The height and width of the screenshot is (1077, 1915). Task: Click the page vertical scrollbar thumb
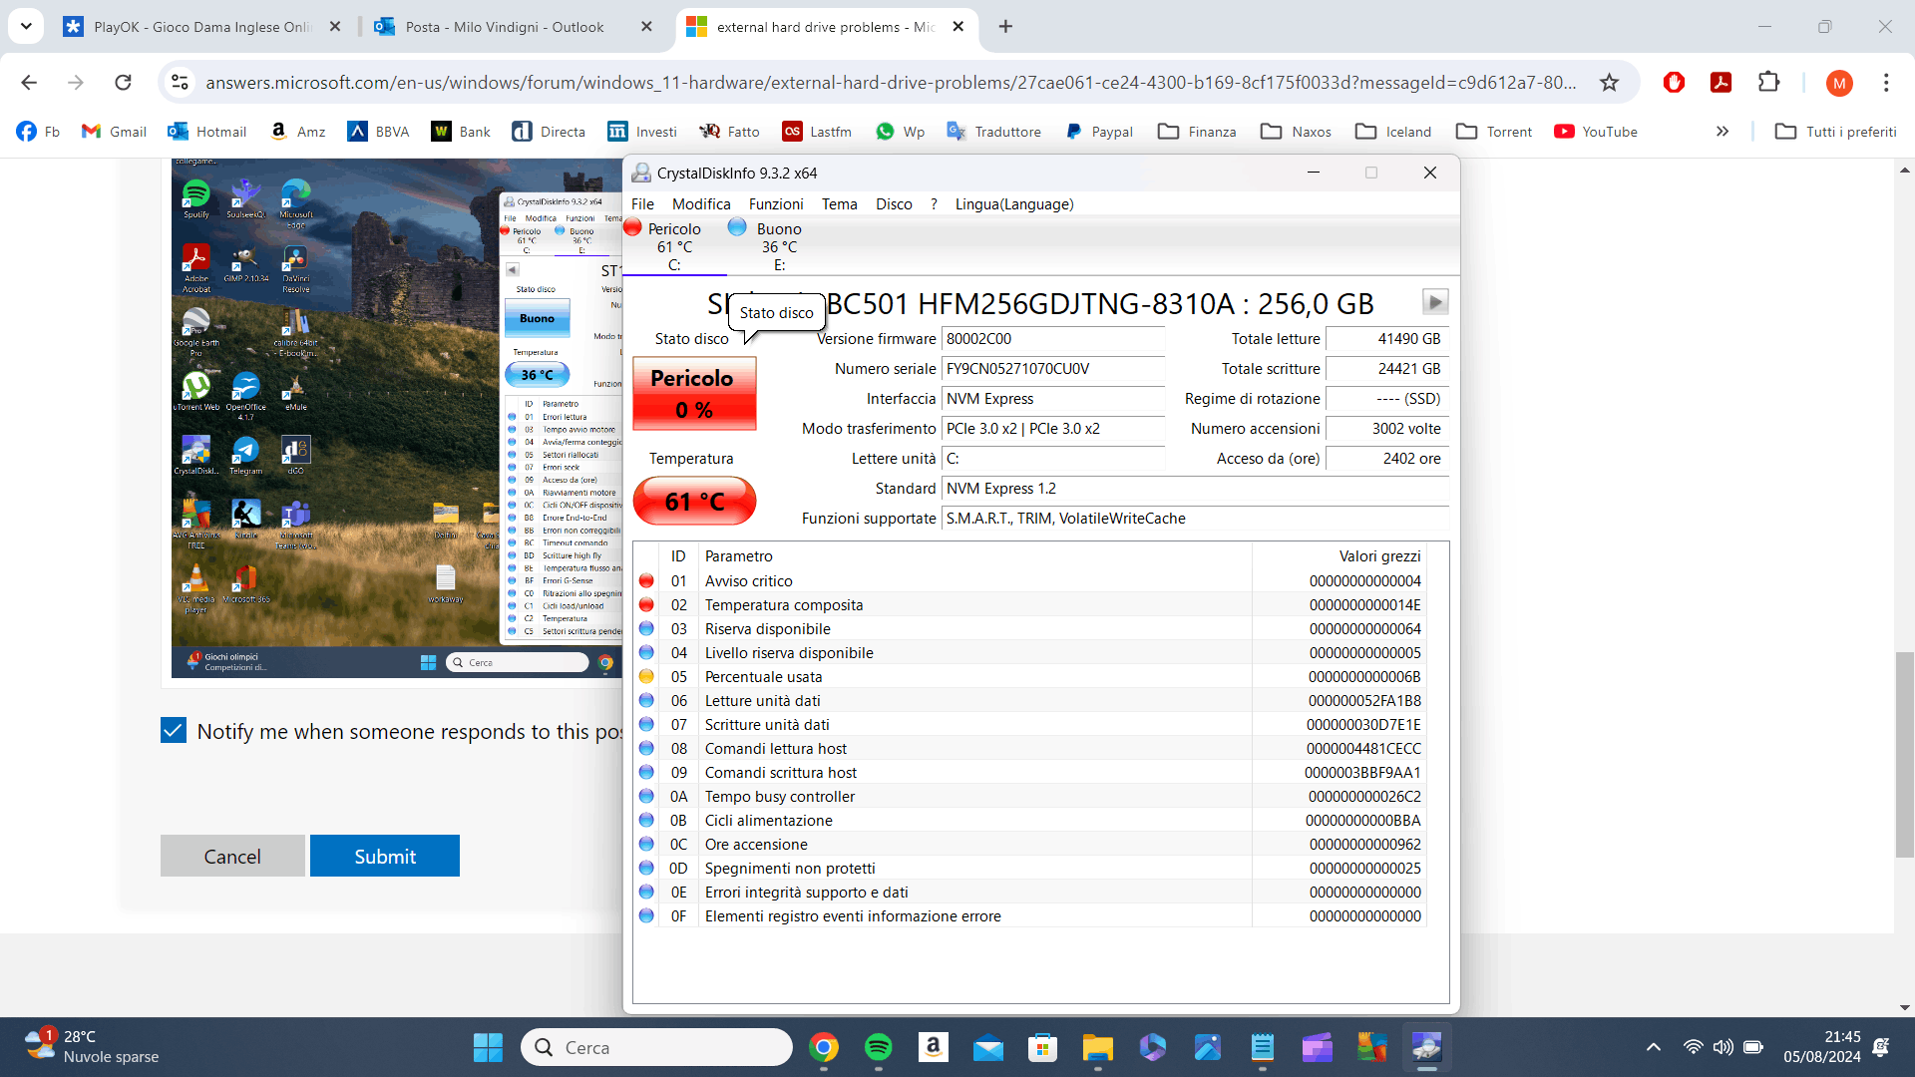[x=1904, y=754]
